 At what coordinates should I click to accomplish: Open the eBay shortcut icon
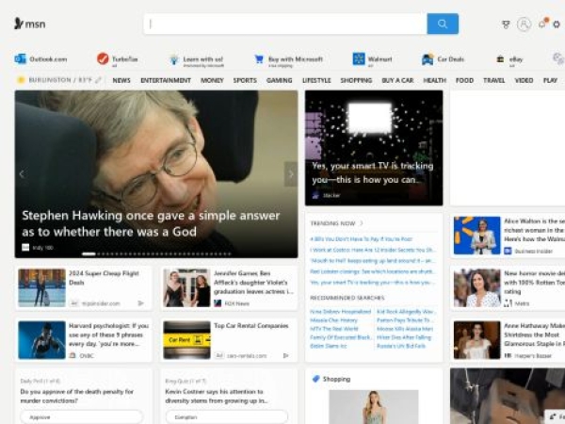tap(500, 59)
